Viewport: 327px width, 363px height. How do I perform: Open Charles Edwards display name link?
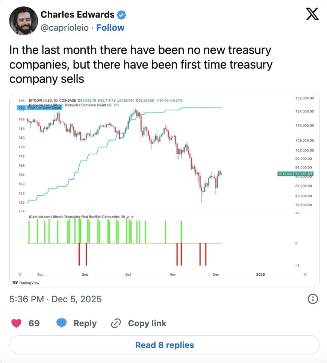point(77,15)
